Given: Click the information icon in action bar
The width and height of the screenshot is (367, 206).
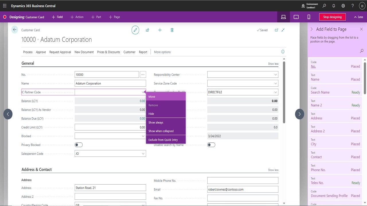Looking at the screenshot, I should tap(283, 52).
